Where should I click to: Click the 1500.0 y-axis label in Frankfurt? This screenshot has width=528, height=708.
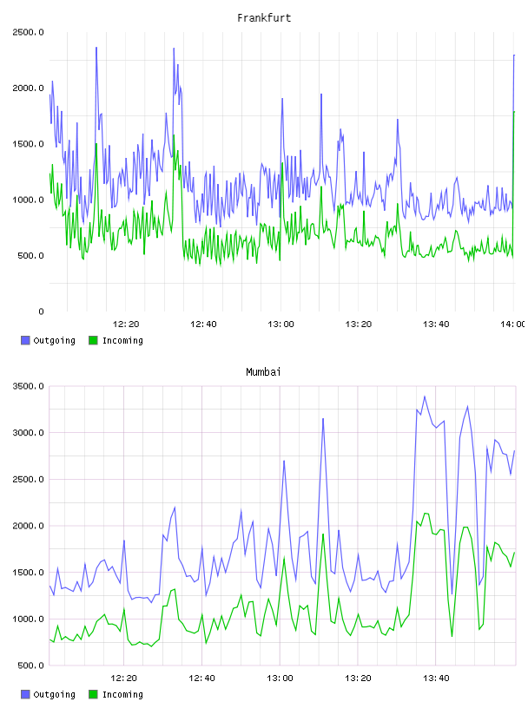[28, 144]
